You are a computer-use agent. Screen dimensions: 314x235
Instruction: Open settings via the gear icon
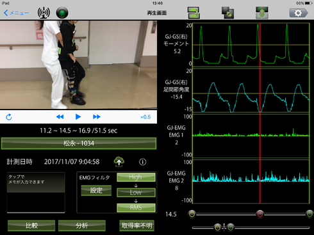click(x=299, y=13)
